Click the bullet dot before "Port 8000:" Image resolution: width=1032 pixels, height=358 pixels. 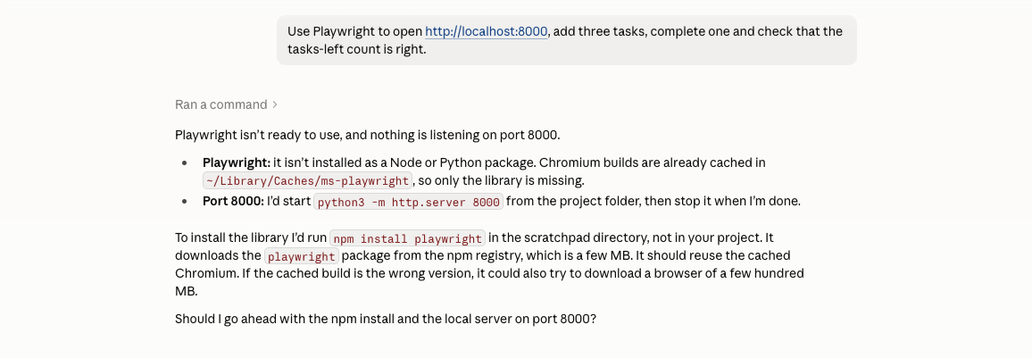pyautogui.click(x=186, y=202)
